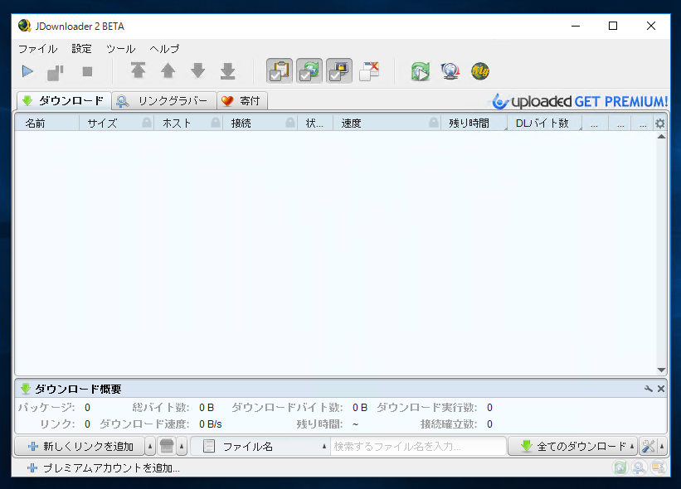681x489 pixels.
Task: Open 寄付 donation tab
Action: coord(242,101)
